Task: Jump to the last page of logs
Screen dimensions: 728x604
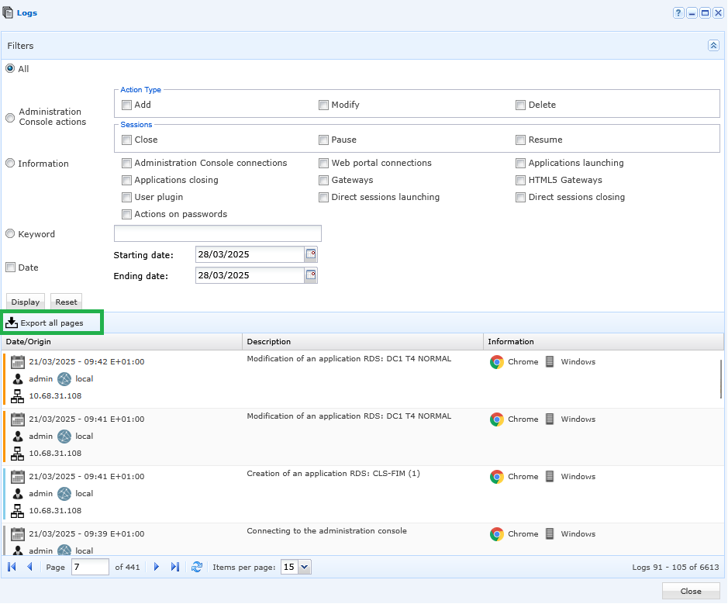Action: tap(175, 567)
